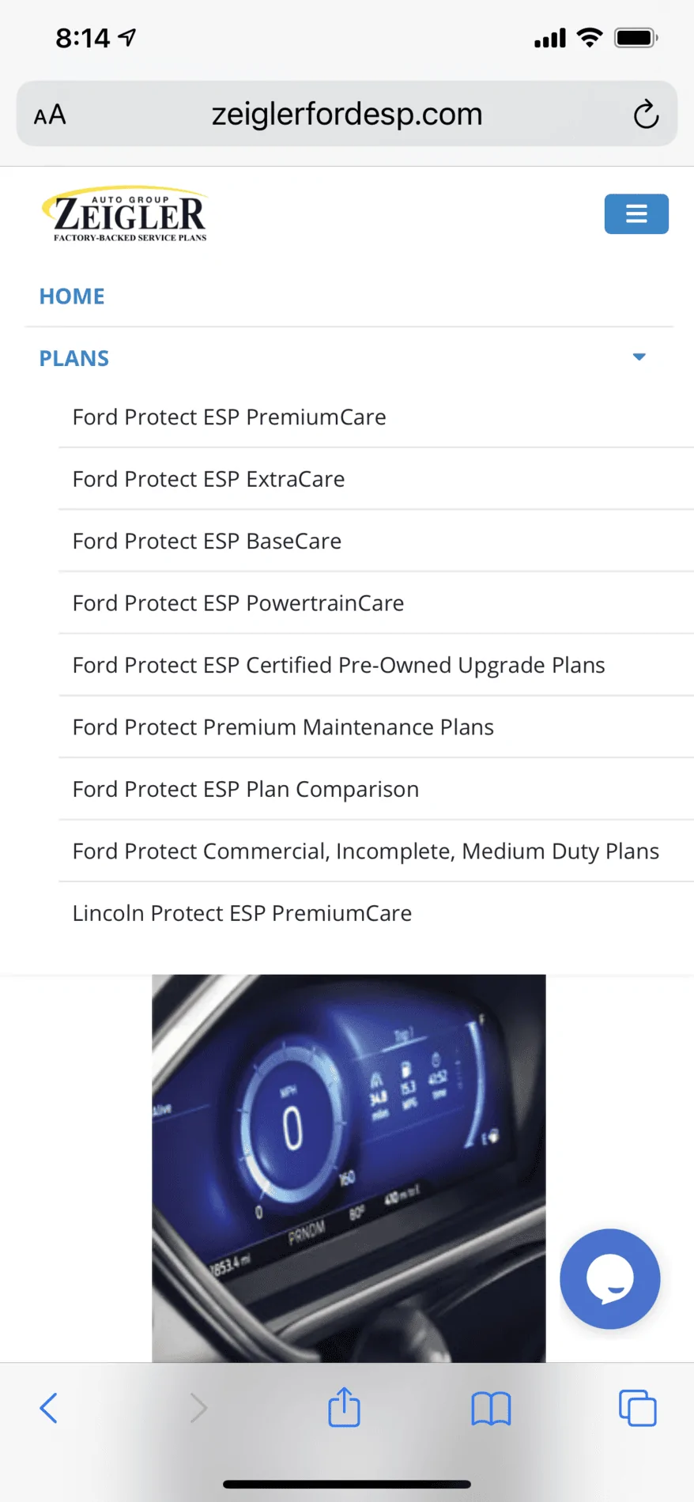This screenshot has height=1502, width=694.
Task: Choose Ford Protect ESP PowertrainCare
Action: [x=238, y=603]
